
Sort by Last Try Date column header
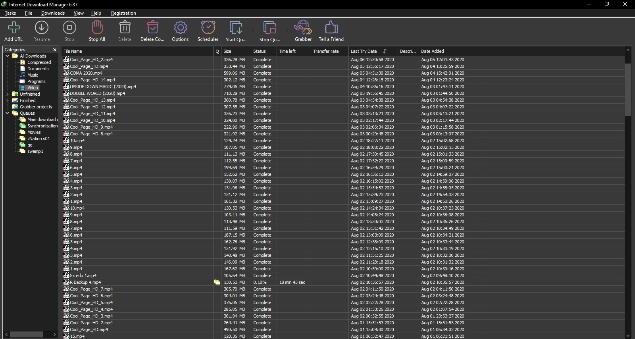373,51
